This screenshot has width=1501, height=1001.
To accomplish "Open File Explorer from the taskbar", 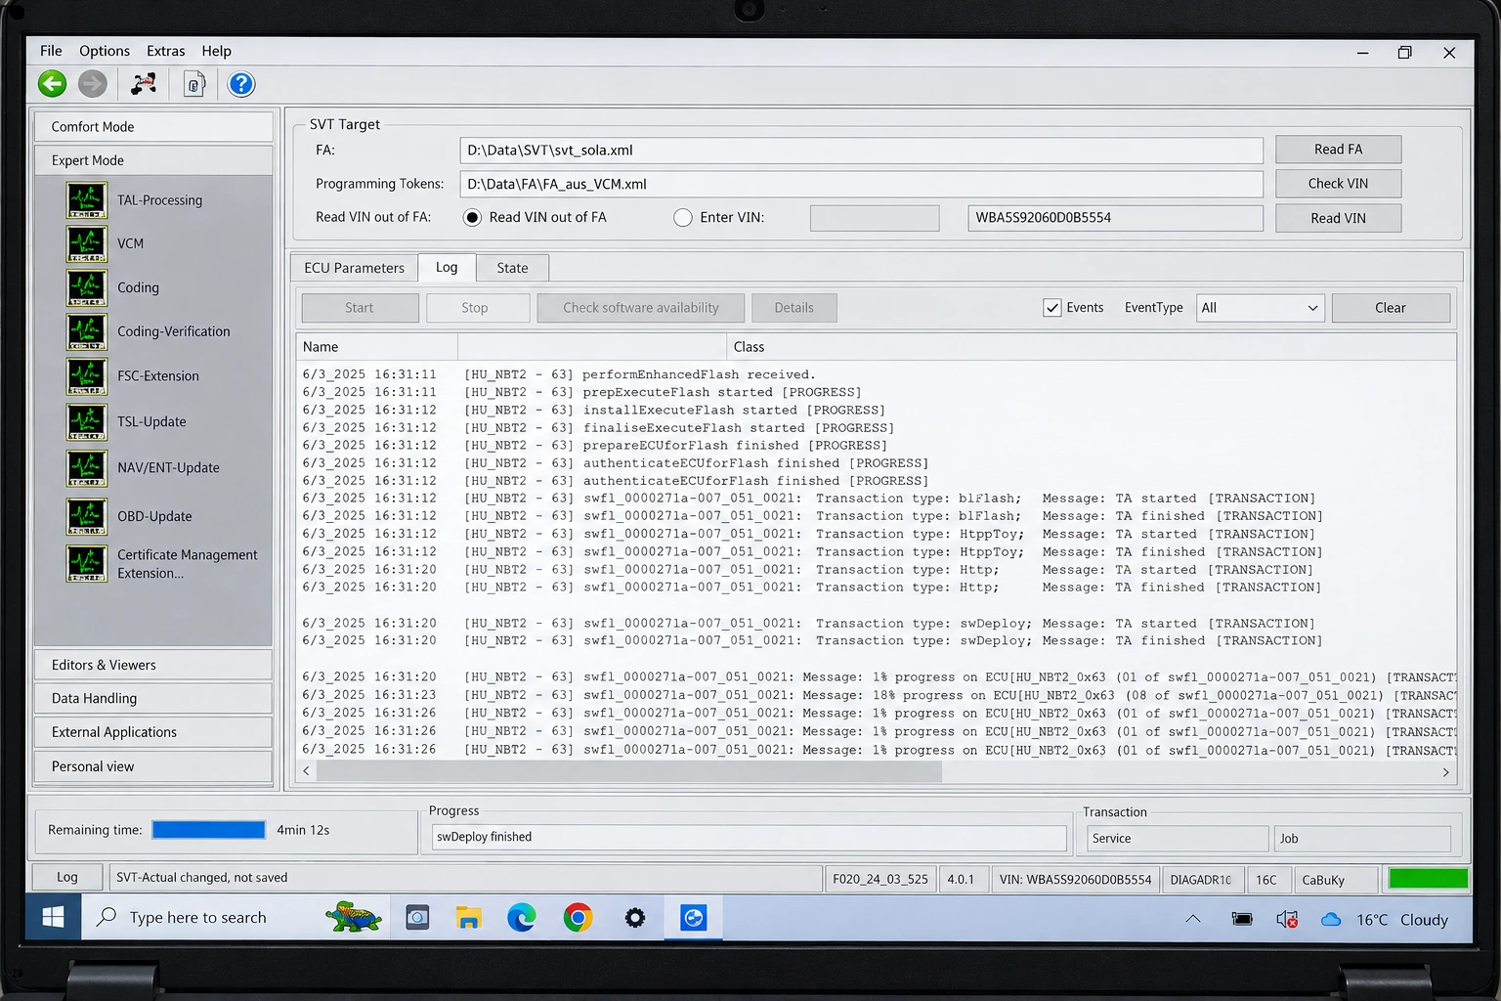I will point(469,918).
